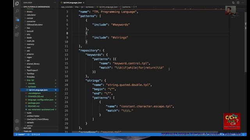Expand the calculator folder
The height and width of the screenshot is (140, 250).
pyautogui.click(x=31, y=15)
